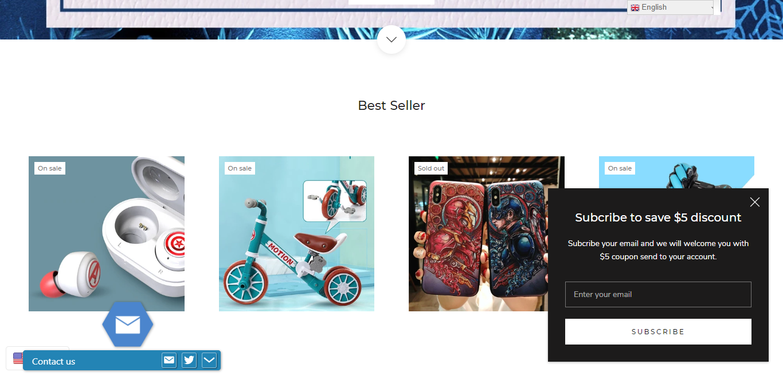The image size is (783, 376).
Task: Click the Sold out badge on phone cases
Action: [x=431, y=168]
